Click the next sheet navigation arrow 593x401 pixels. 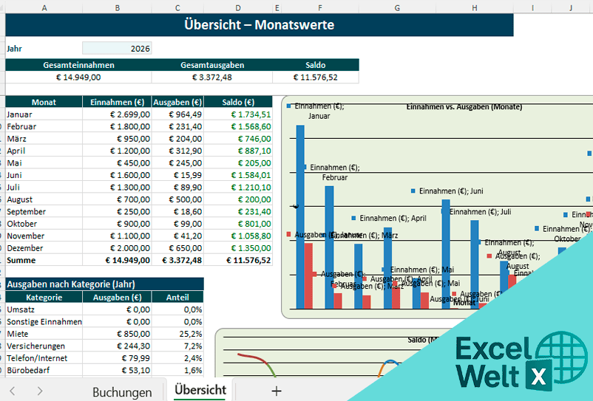click(40, 391)
